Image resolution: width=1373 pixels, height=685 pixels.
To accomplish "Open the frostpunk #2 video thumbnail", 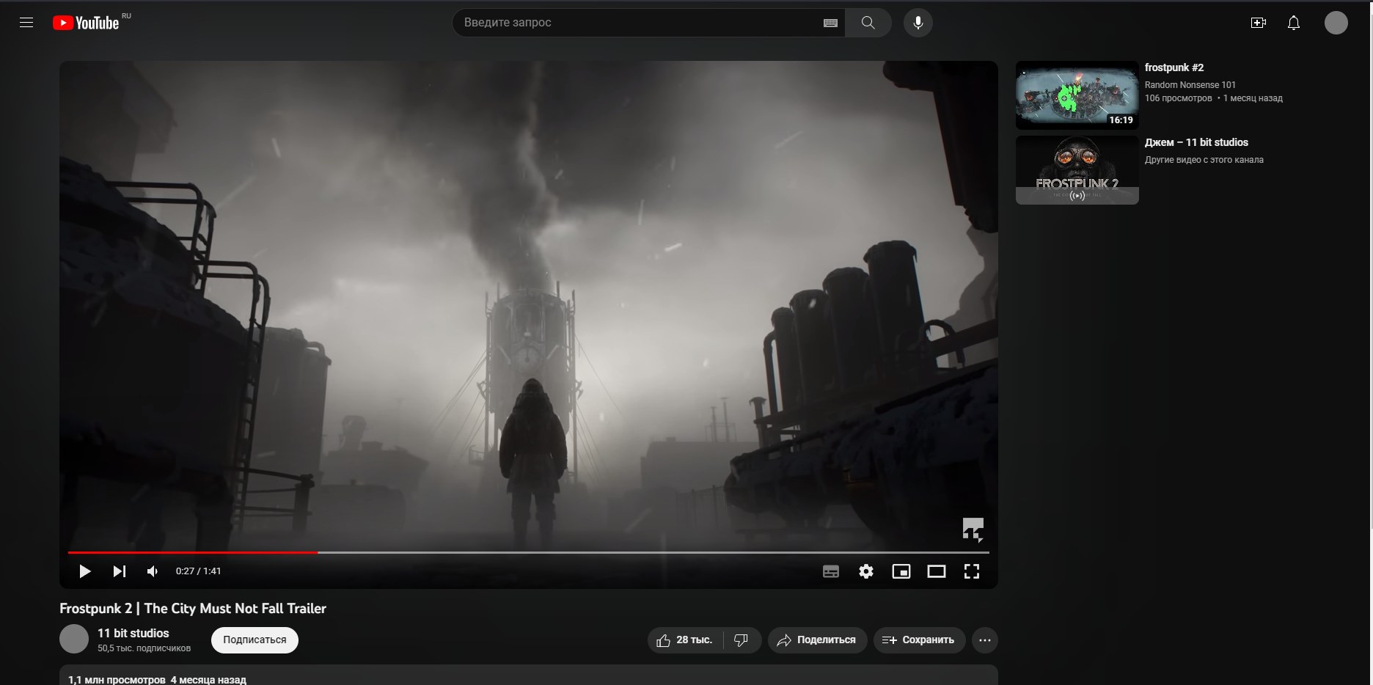I will 1077,95.
